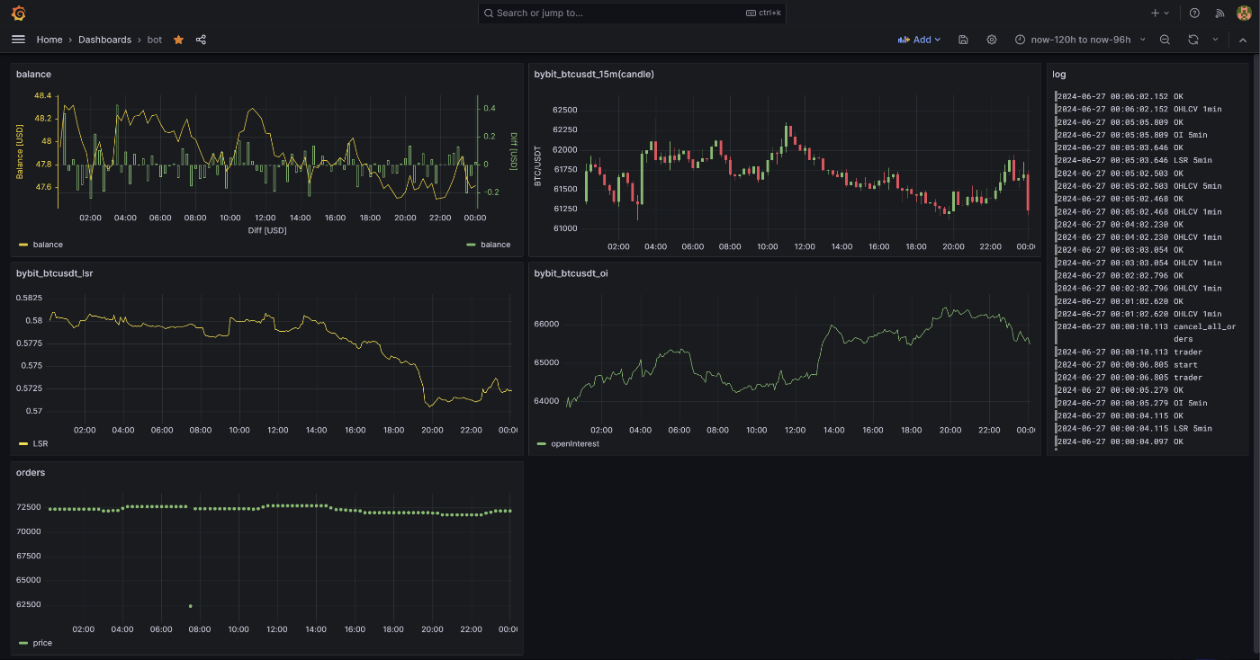Screen dimensions: 1260x660
Task: Click the refresh dashboard icon
Action: click(x=1193, y=40)
